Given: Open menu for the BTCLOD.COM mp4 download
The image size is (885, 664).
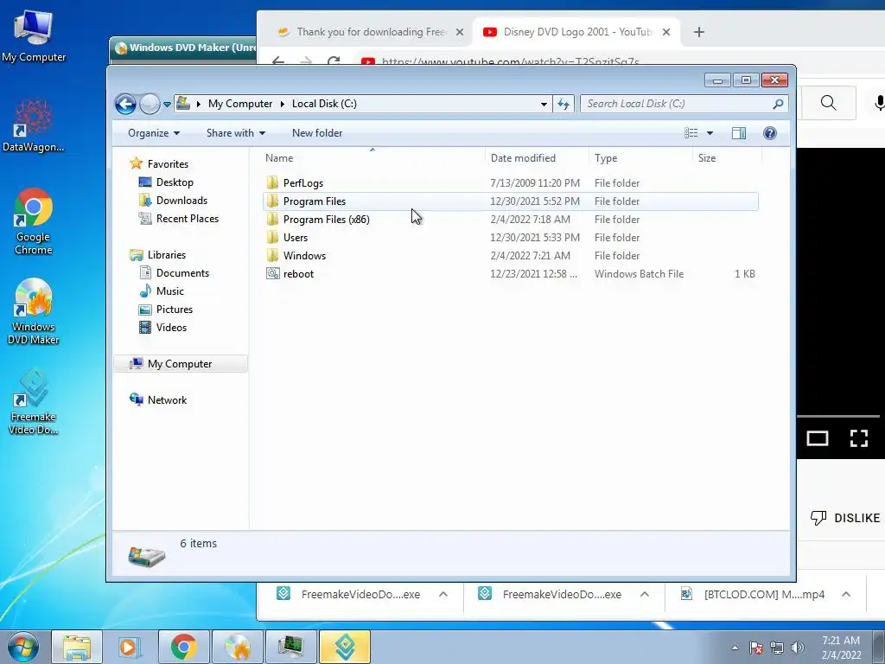Looking at the screenshot, I should tap(846, 594).
